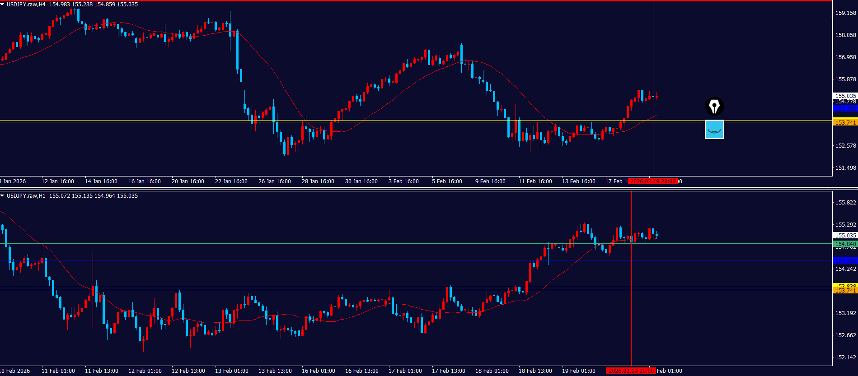
Task: Click the orange 153.741 price label in H1 chart
Action: (x=845, y=290)
